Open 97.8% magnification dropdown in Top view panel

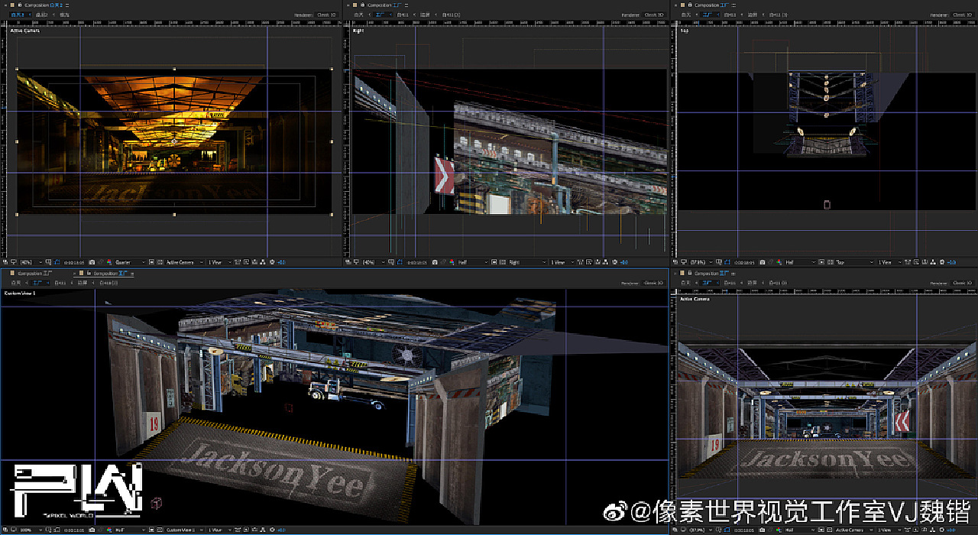(x=701, y=262)
